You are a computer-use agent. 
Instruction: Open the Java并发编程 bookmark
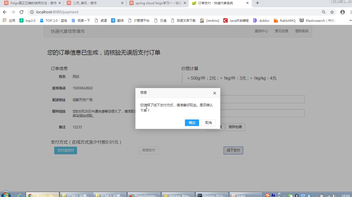pos(236,20)
